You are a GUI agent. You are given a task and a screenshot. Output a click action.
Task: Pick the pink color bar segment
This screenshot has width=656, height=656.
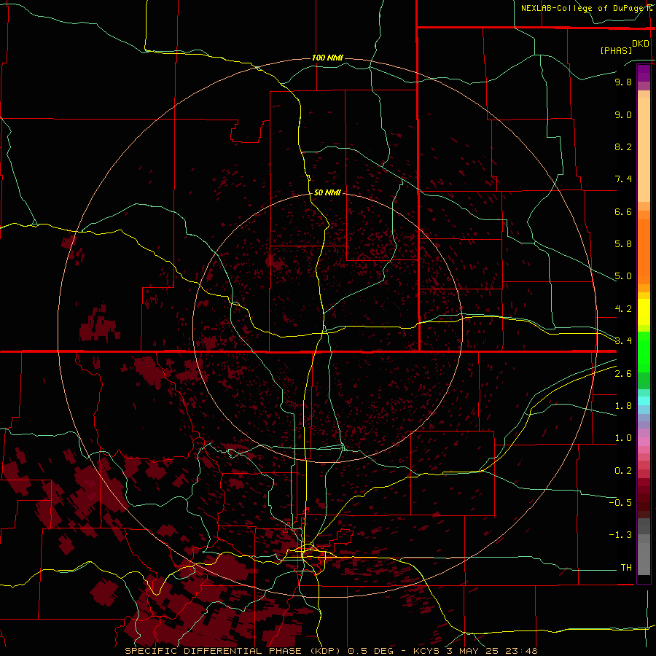(x=644, y=442)
